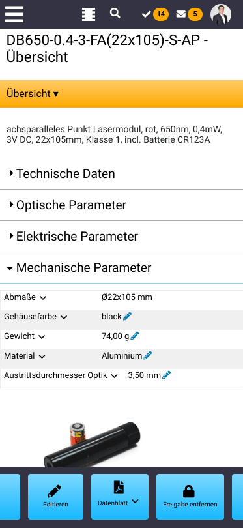Edit Austrittsdurchmesser Optik with pencil icon
The width and height of the screenshot is (243, 528).
(166, 375)
